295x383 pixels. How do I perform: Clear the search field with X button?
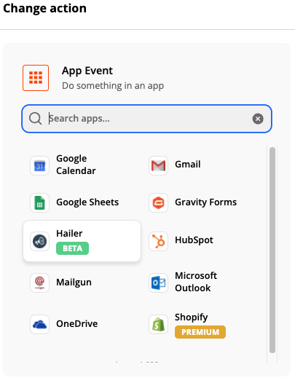click(258, 119)
